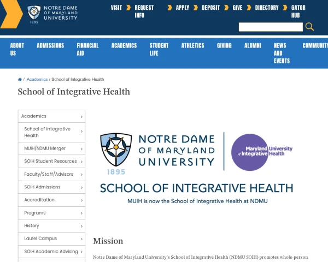
Task: Open the Student Life menu
Action: click(x=159, y=49)
